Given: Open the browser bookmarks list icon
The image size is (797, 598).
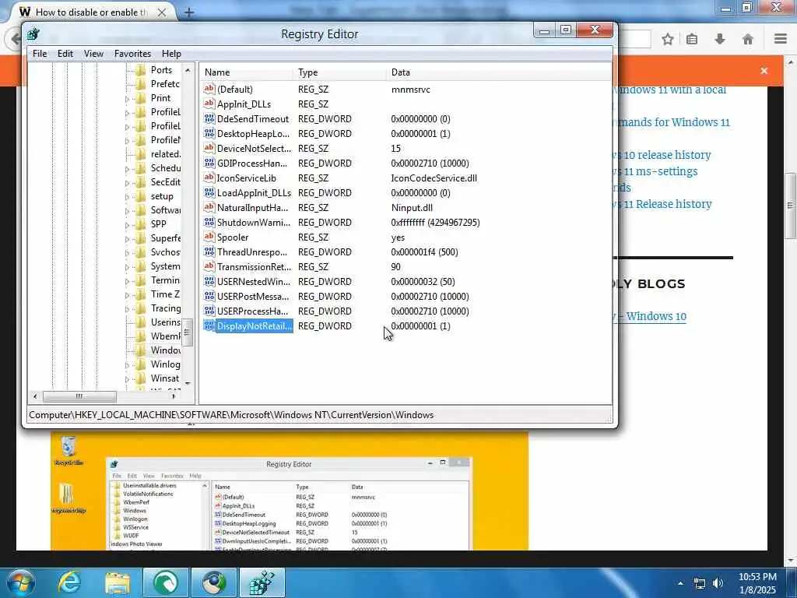Looking at the screenshot, I should (x=692, y=39).
